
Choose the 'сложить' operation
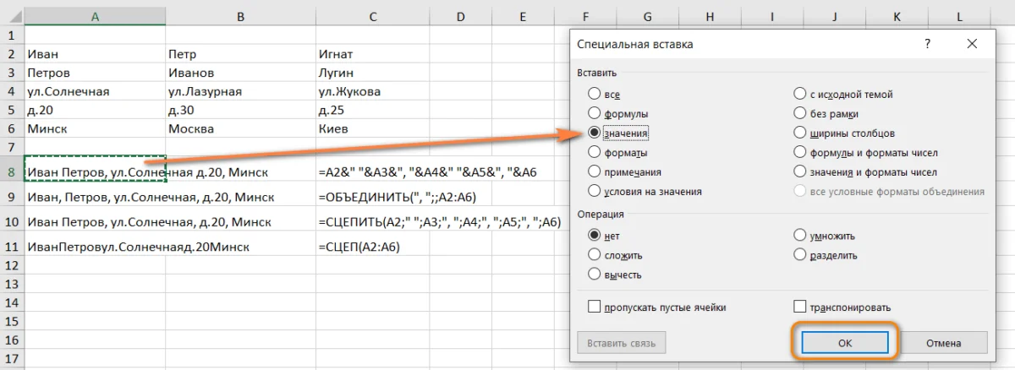[595, 255]
